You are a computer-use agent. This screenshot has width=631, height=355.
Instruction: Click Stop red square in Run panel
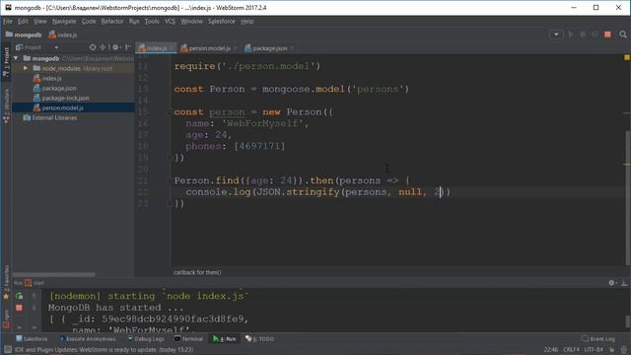[19, 308]
